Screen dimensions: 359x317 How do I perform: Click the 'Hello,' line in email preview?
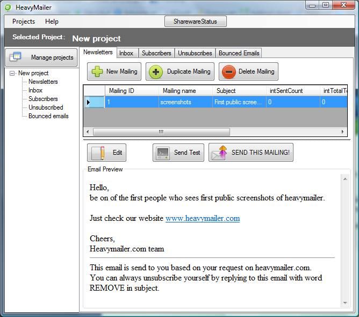(x=99, y=188)
